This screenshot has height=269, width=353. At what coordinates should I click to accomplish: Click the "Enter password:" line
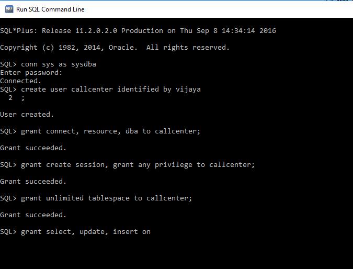[x=31, y=73]
